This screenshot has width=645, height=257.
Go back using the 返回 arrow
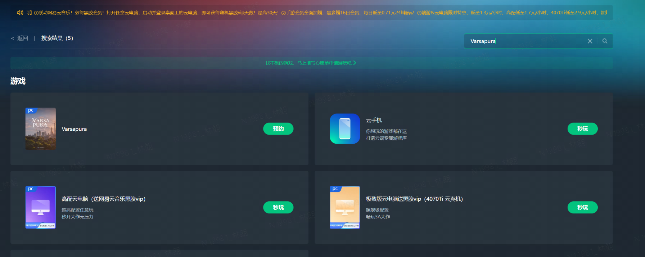point(19,38)
